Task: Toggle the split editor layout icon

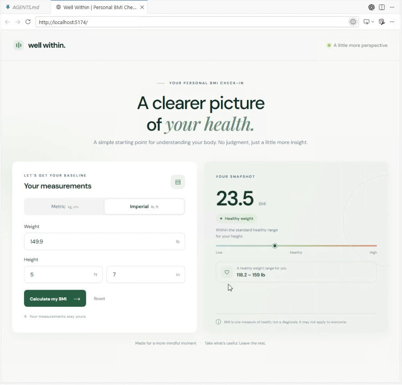Action: pos(382,7)
